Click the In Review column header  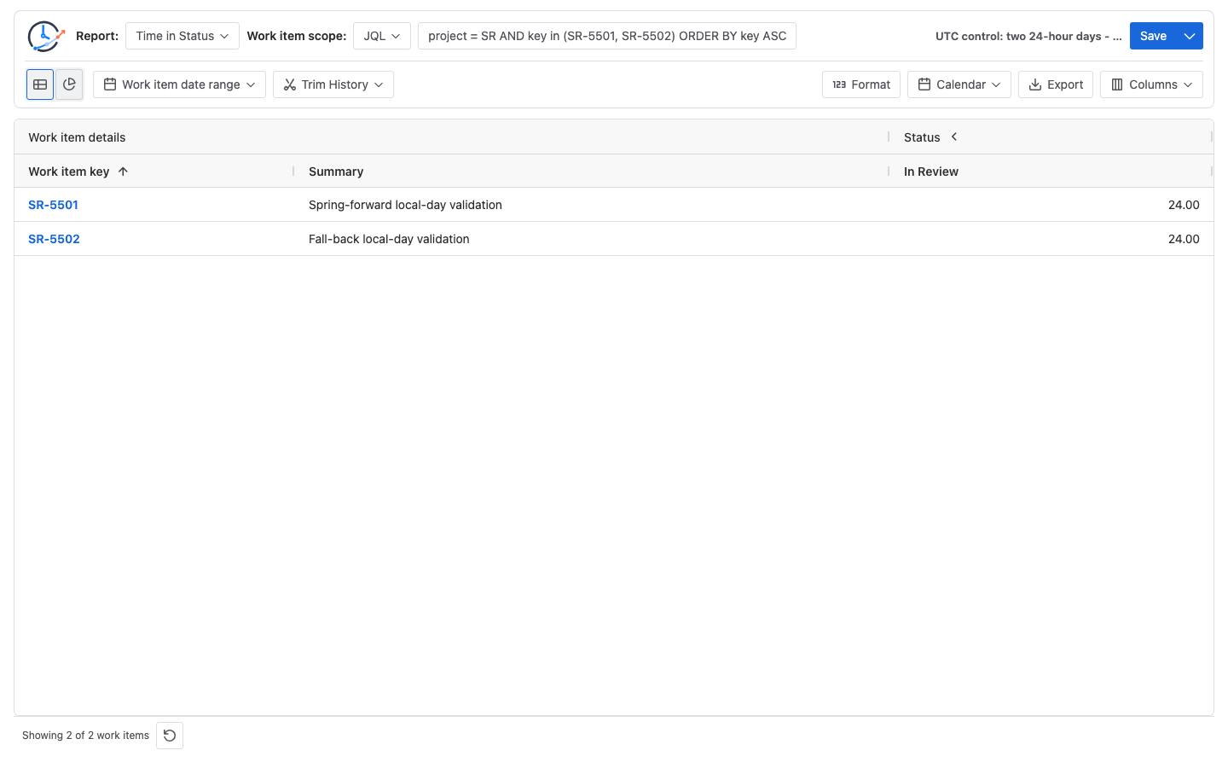[x=931, y=172]
